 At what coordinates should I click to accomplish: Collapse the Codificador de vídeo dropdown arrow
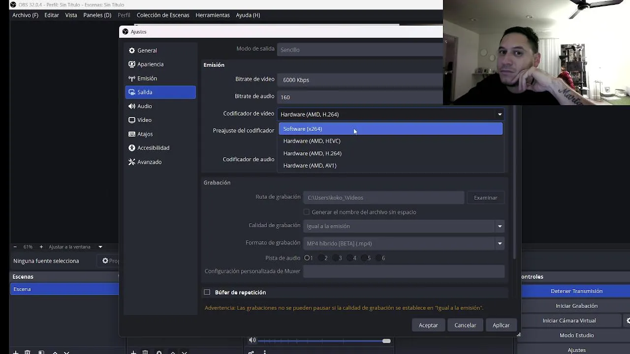tap(500, 115)
